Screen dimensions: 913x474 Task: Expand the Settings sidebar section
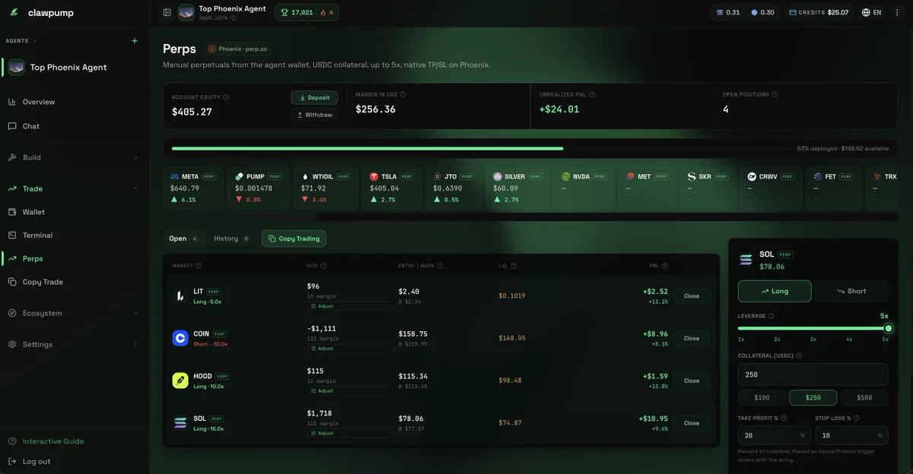75,344
